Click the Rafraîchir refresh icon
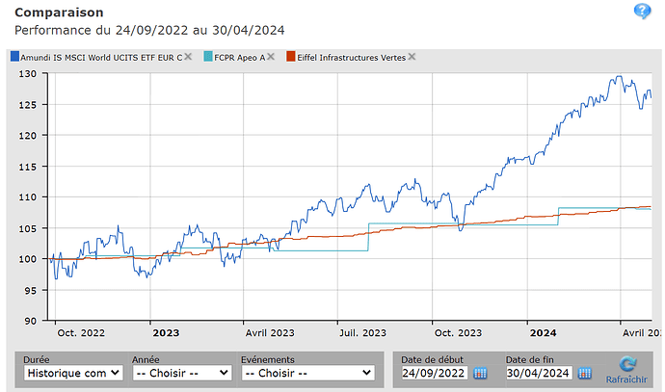The width and height of the screenshot is (665, 392). (x=627, y=364)
